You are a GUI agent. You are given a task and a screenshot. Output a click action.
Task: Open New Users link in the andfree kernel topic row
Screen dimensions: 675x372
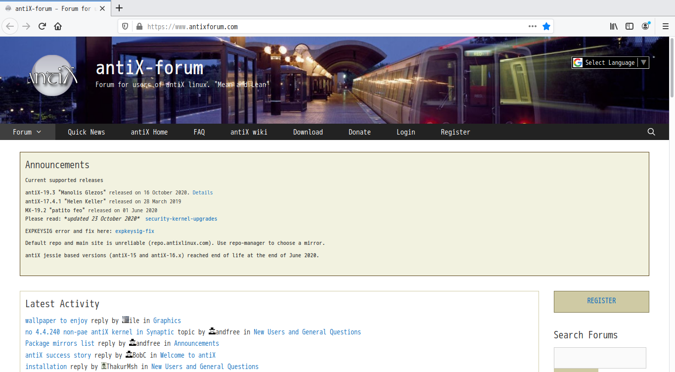pos(307,332)
